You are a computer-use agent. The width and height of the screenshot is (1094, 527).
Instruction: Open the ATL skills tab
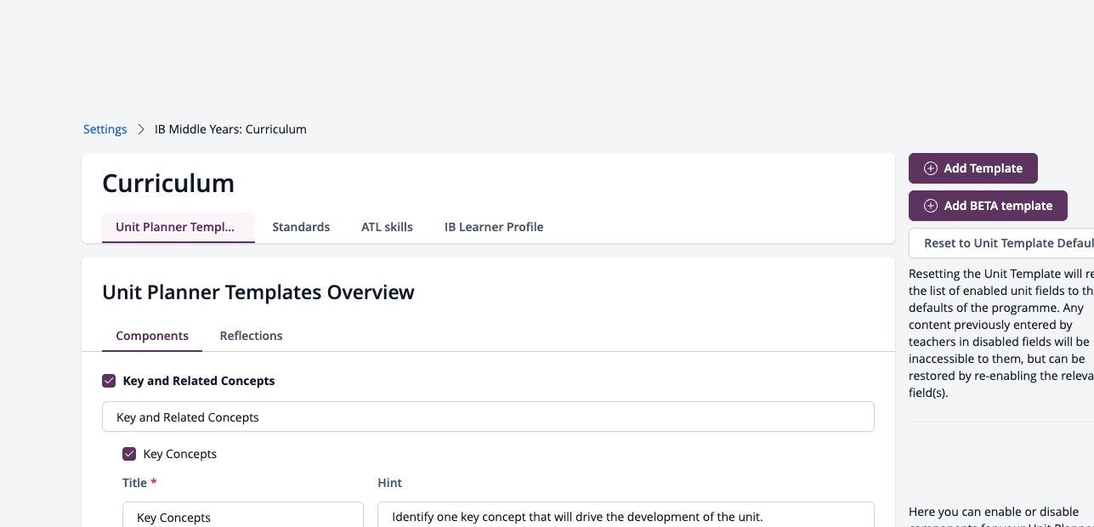pyautogui.click(x=387, y=227)
